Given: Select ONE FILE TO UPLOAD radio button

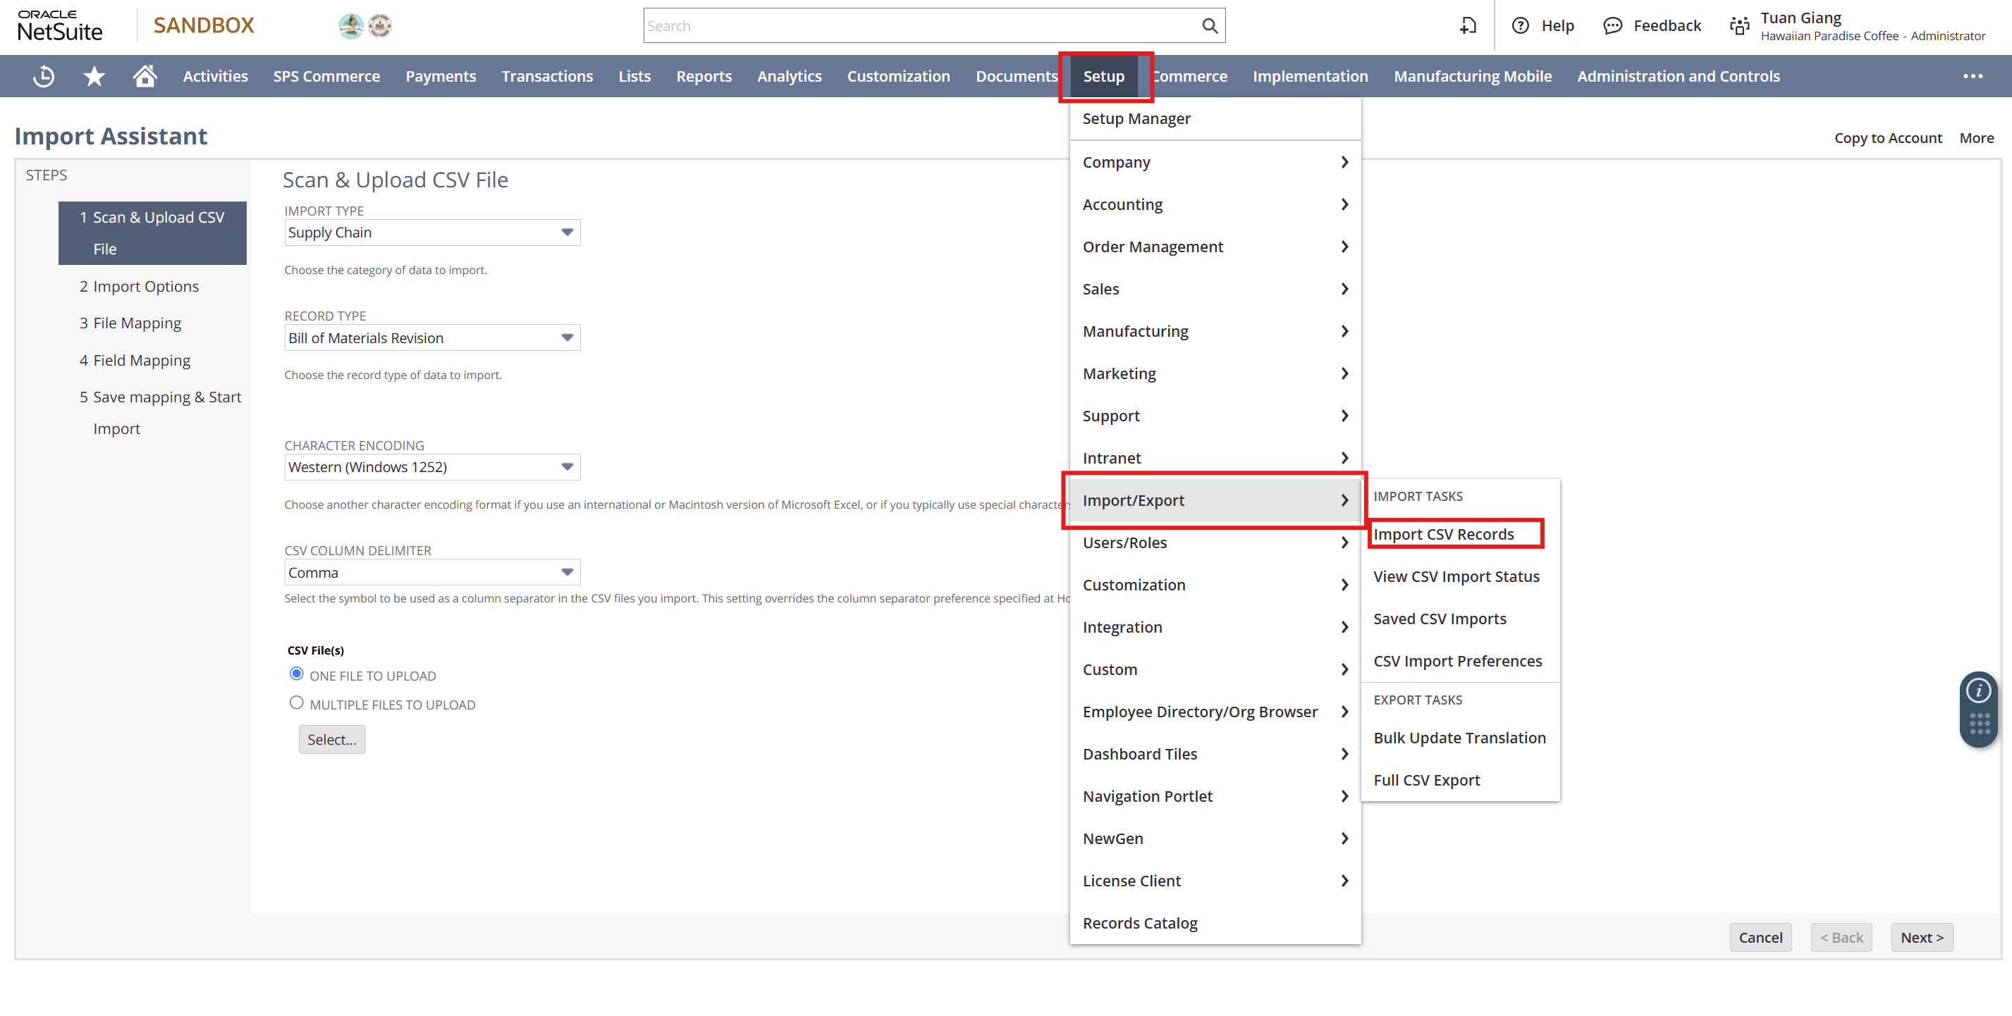Looking at the screenshot, I should (x=296, y=674).
